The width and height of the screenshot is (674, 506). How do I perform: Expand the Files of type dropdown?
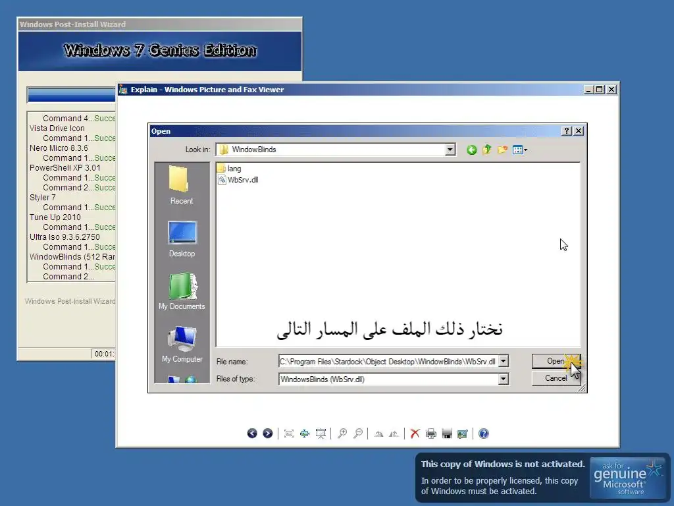tap(504, 379)
